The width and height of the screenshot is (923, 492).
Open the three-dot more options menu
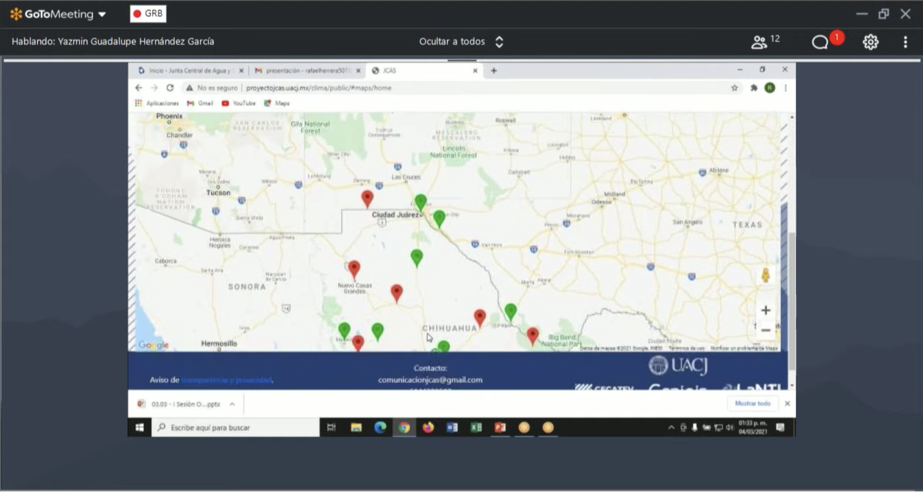tap(905, 42)
